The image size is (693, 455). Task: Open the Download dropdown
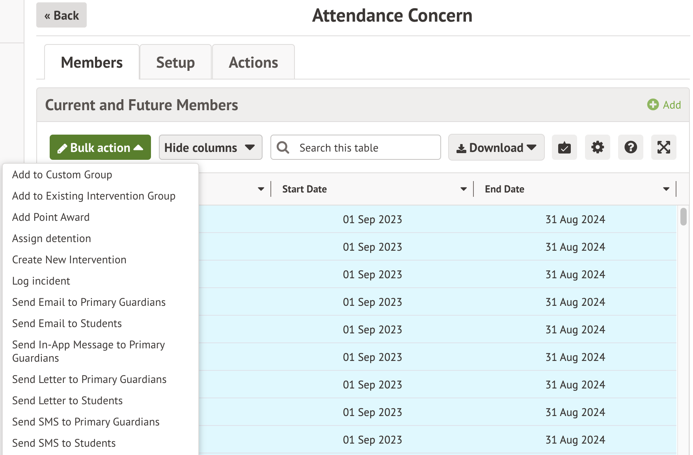coord(496,148)
